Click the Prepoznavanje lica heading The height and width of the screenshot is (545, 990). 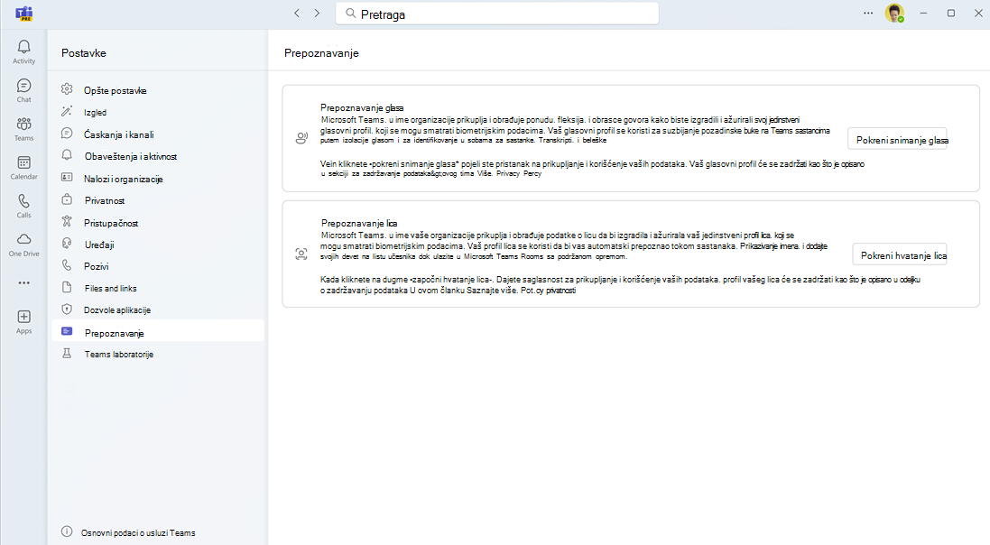click(358, 223)
